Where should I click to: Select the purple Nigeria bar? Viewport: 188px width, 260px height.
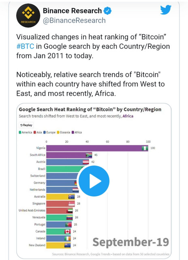[97, 148]
